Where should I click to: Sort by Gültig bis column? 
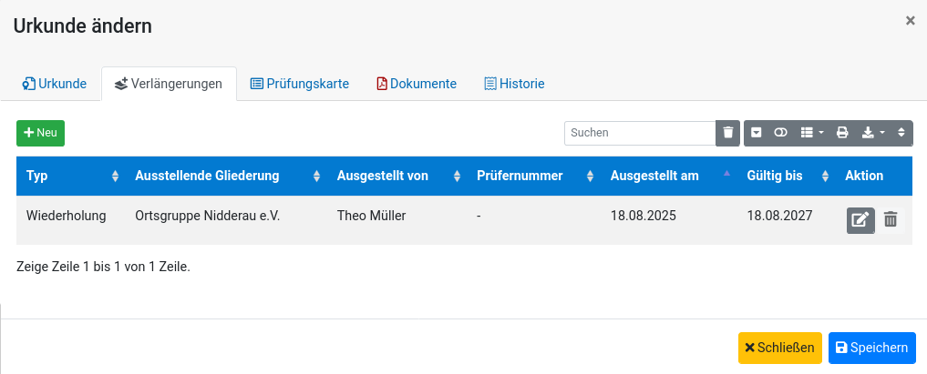[787, 176]
